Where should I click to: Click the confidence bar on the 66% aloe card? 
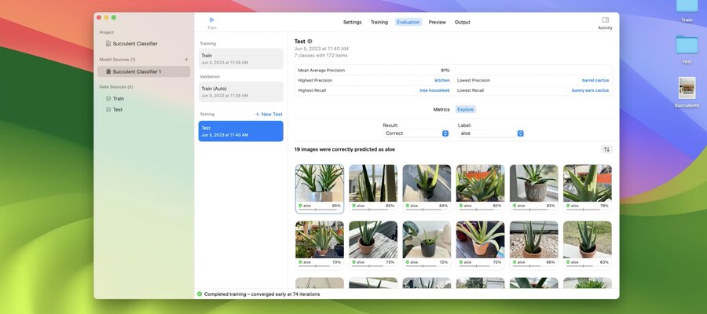534,266
